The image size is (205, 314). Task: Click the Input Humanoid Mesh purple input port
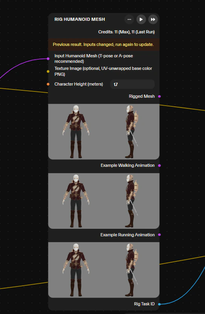[48, 58]
